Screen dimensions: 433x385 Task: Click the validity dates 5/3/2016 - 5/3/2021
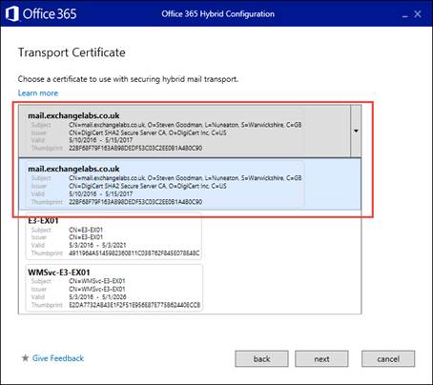(x=97, y=245)
